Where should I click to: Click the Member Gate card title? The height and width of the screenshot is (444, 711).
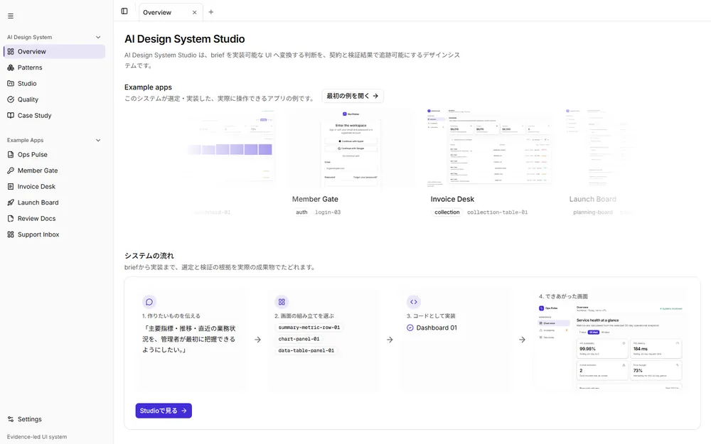315,200
